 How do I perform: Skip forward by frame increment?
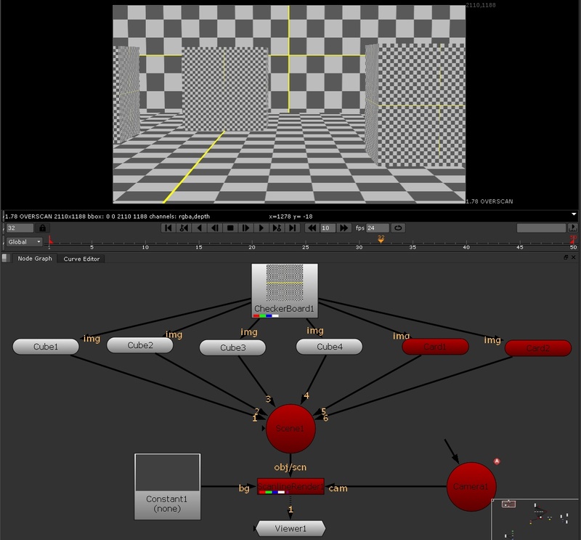344,228
